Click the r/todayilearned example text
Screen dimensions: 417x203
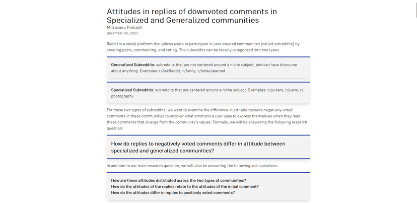pos(211,71)
